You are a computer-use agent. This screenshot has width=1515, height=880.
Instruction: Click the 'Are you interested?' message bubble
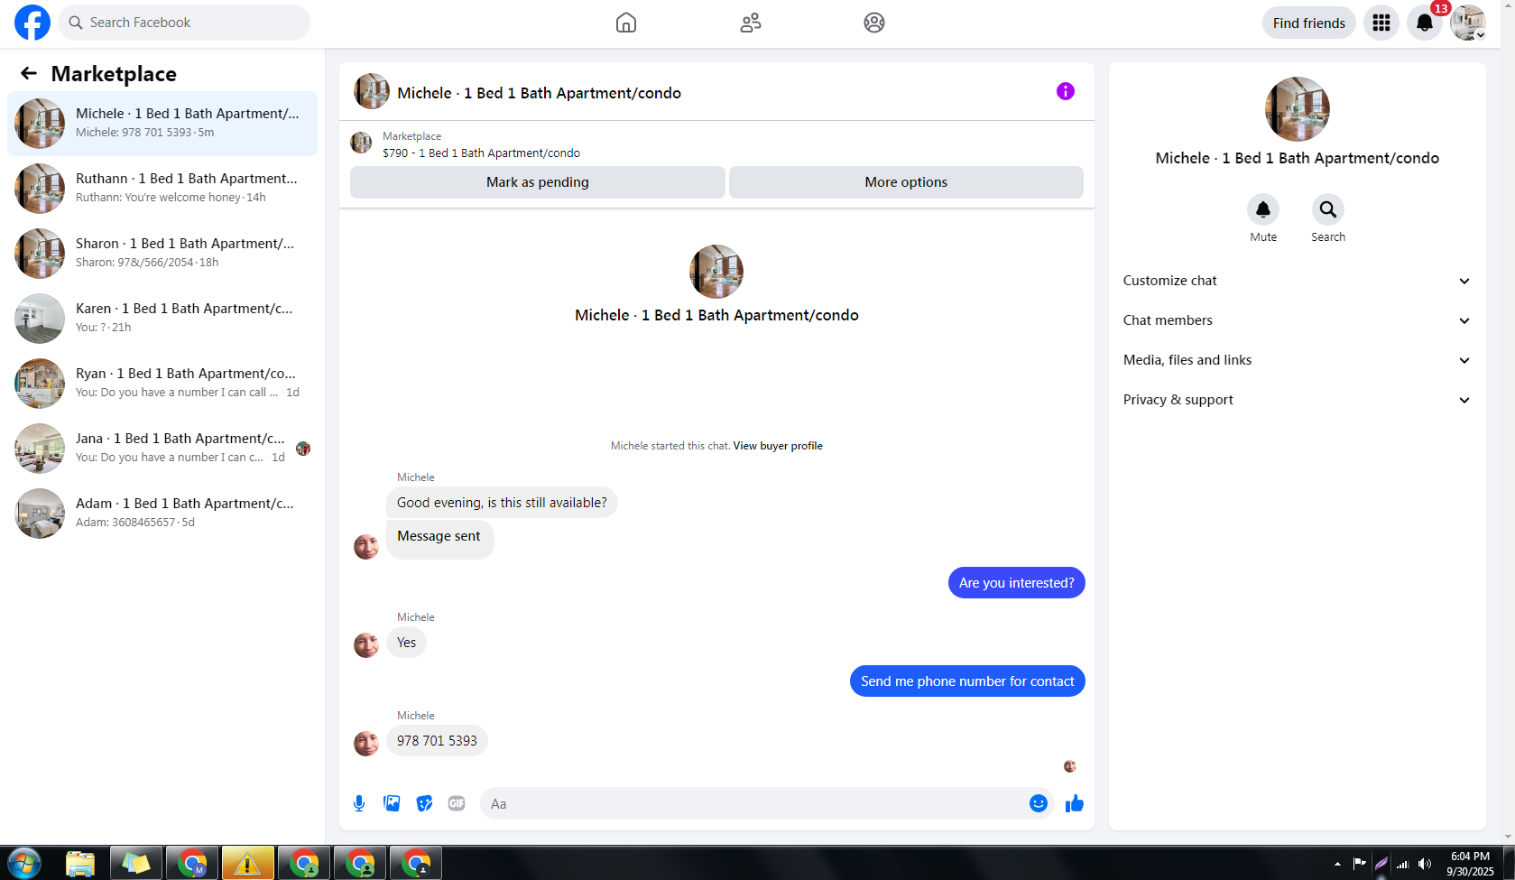point(1016,583)
